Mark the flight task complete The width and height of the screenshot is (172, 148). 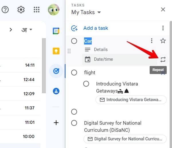click(x=74, y=73)
